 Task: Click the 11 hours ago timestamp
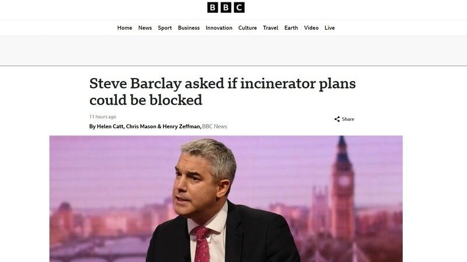click(x=103, y=117)
